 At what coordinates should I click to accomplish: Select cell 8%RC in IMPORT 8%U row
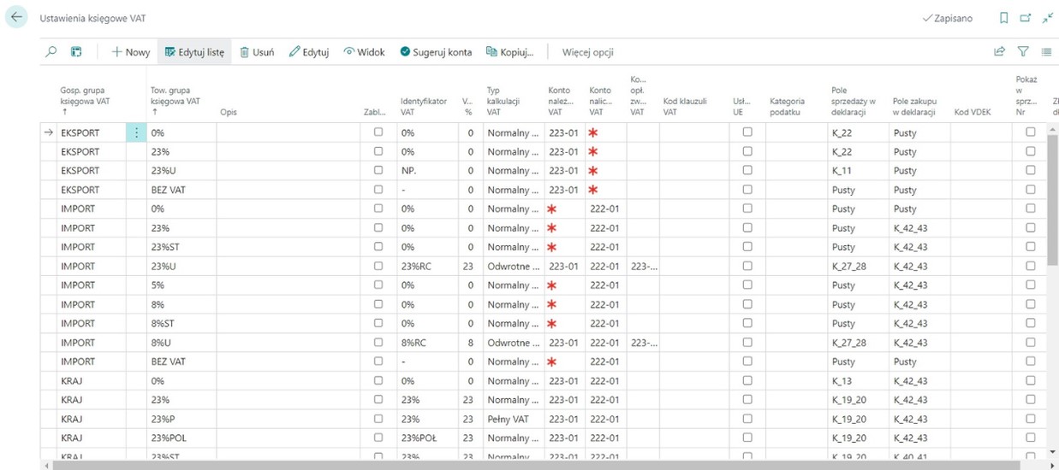point(427,343)
